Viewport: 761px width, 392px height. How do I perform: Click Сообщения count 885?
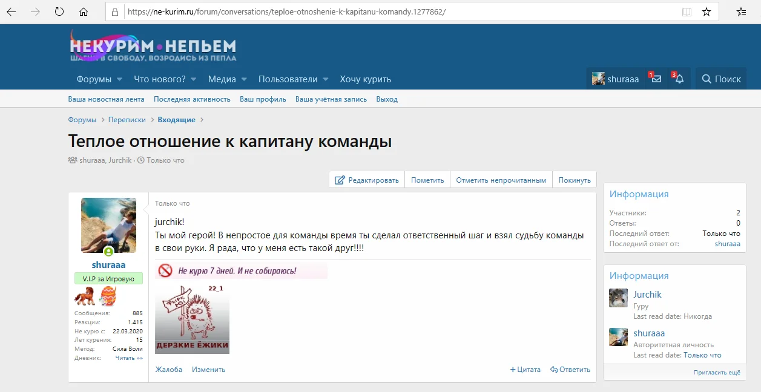[137, 313]
